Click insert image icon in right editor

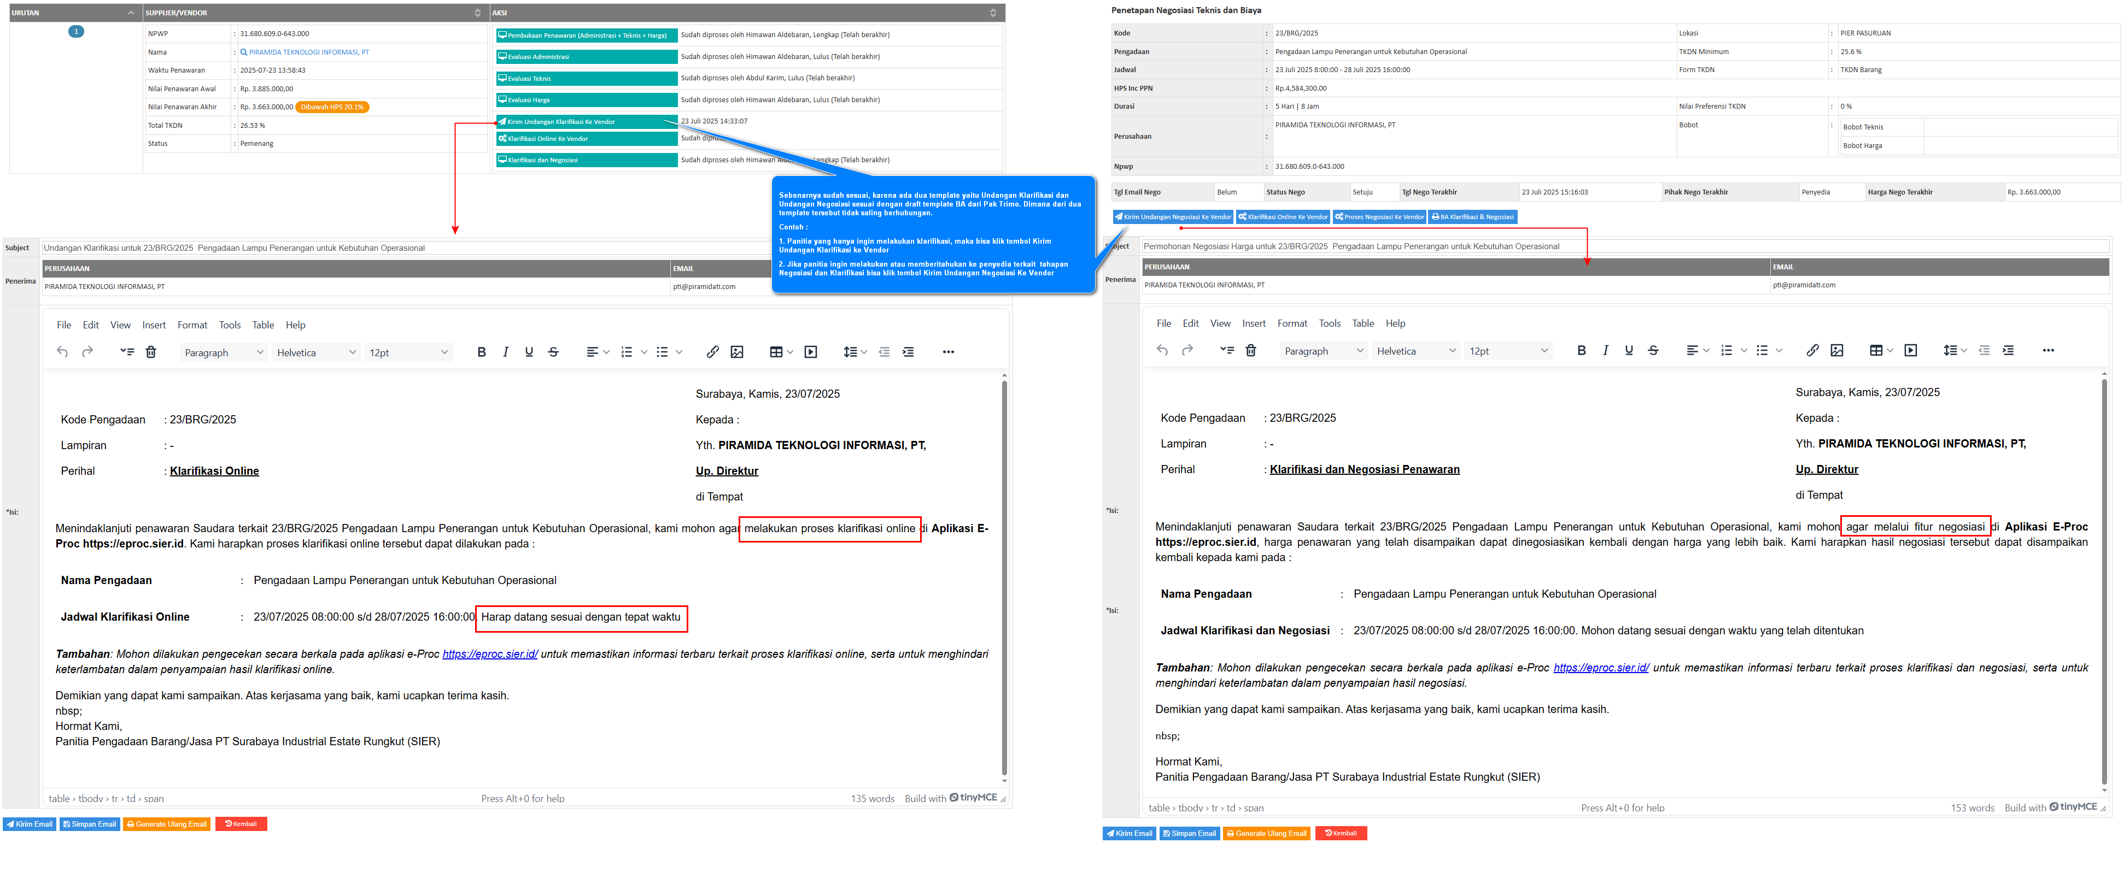[x=1836, y=350]
